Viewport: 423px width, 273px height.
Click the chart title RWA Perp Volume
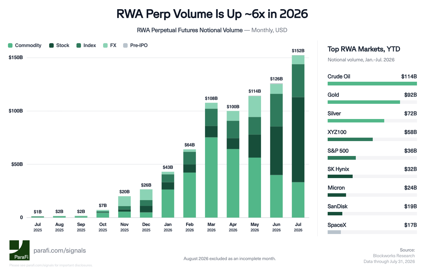pyautogui.click(x=212, y=14)
